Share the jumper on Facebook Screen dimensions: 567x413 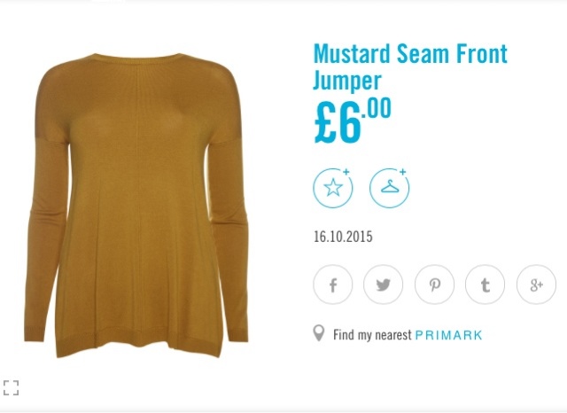(x=333, y=284)
